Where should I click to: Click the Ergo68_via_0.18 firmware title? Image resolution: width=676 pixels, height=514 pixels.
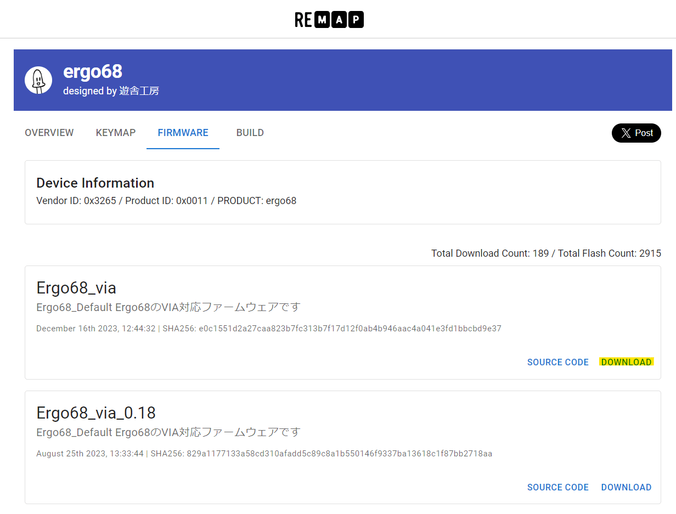pyautogui.click(x=96, y=413)
